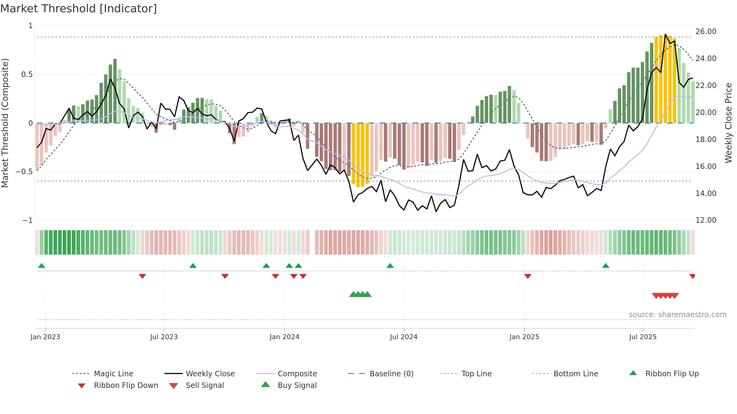Image resolution: width=737 pixels, height=414 pixels.
Task: Click the Jan 2024 x-axis label
Action: (x=285, y=337)
